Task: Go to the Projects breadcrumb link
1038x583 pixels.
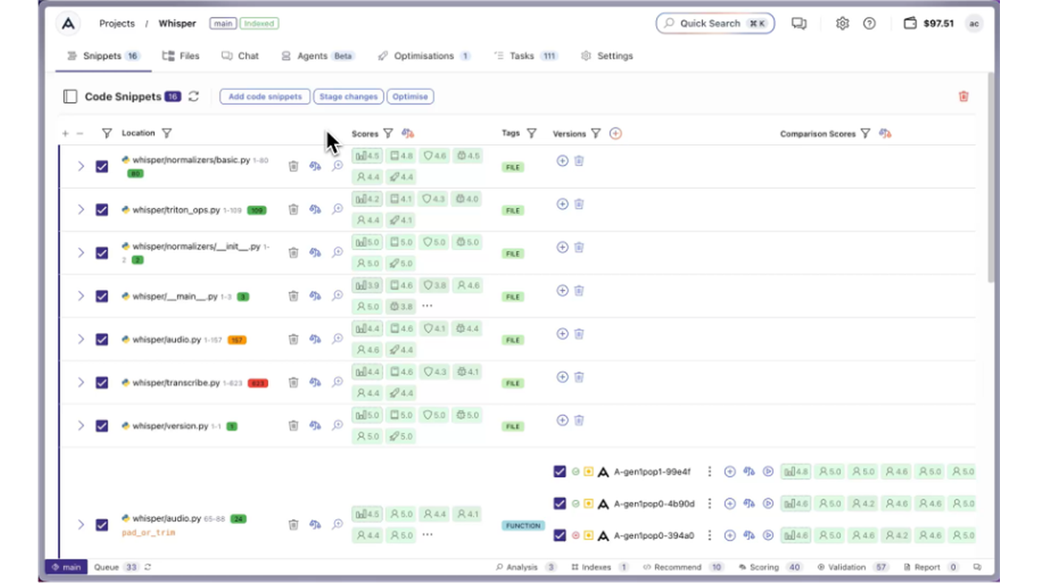Action: 117,23
